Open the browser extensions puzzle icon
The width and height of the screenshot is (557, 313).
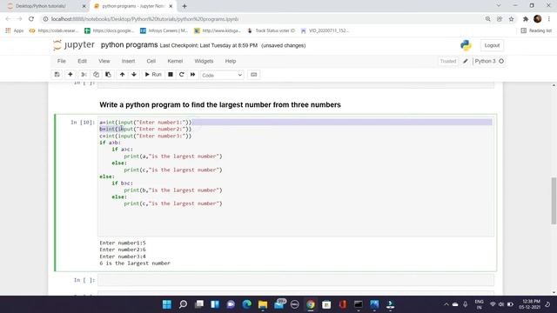[x=526, y=19]
